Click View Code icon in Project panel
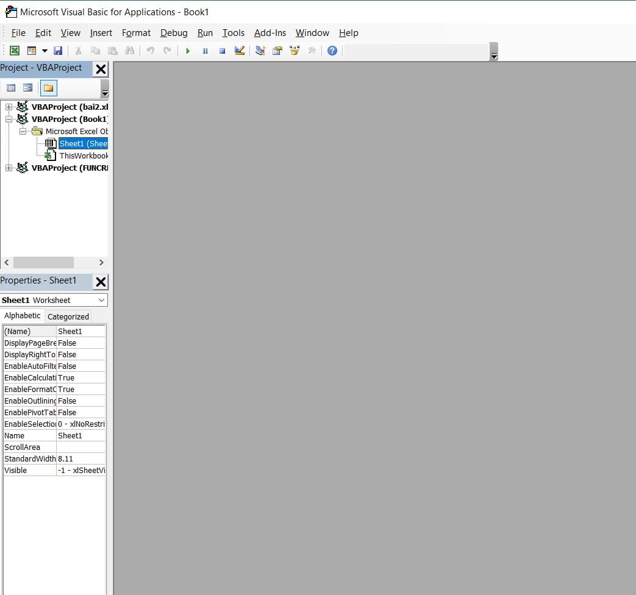 11,88
